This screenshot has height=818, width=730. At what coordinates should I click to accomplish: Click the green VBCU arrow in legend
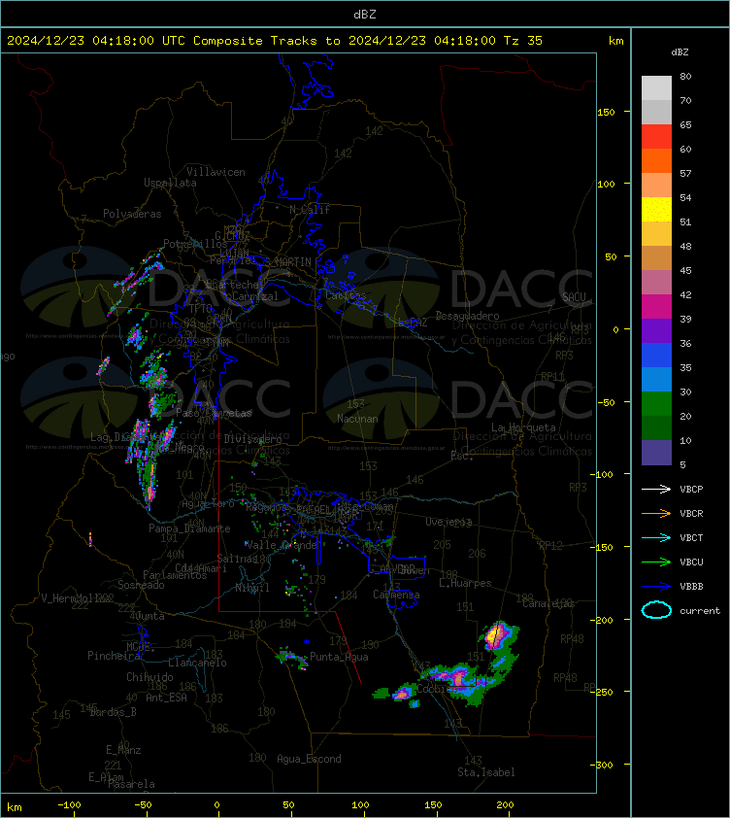click(656, 562)
